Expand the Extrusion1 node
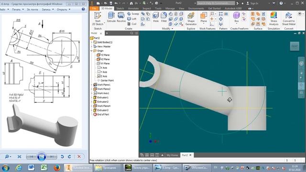The image size is (306, 172). coord(91,97)
